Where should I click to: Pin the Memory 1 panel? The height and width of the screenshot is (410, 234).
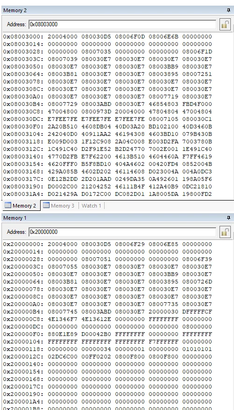[x=228, y=218]
